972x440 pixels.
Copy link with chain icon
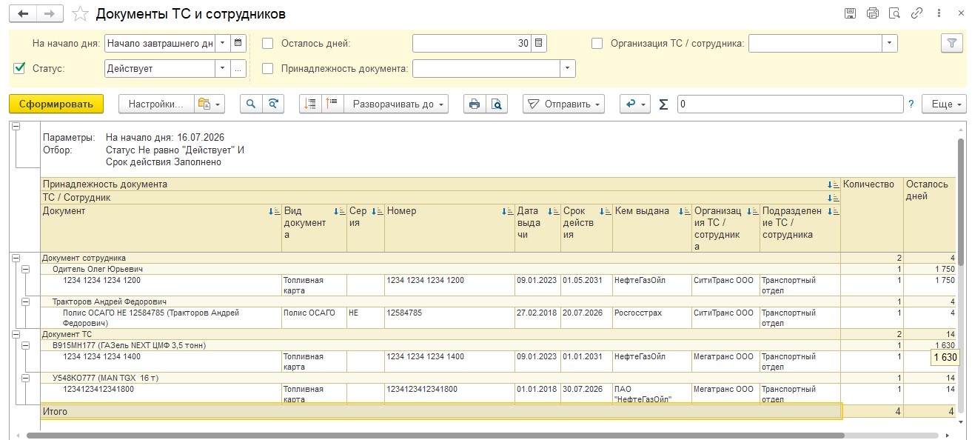(916, 13)
